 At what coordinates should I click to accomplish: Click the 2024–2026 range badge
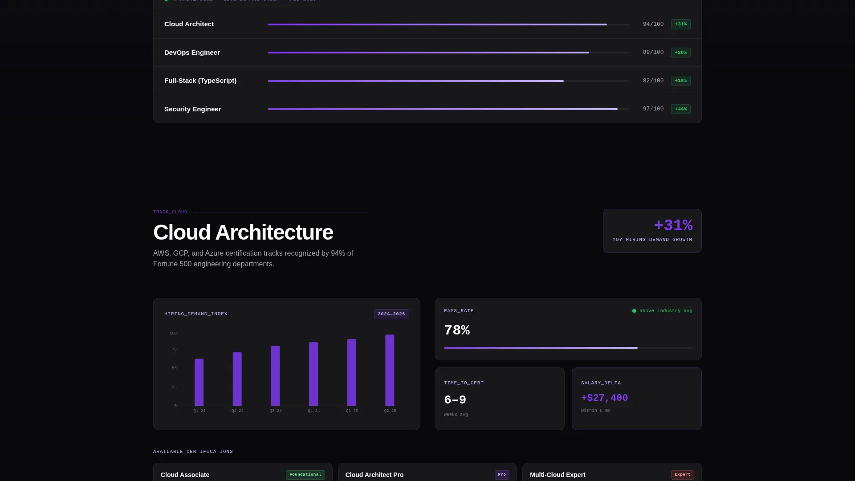point(391,314)
